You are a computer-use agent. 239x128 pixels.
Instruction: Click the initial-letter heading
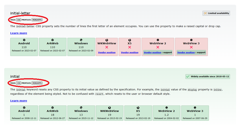pos(20,13)
